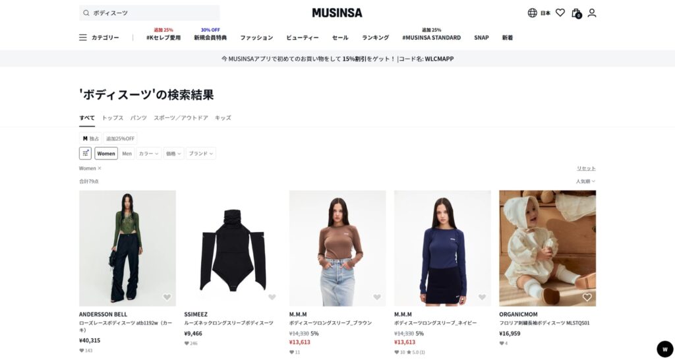675x360 pixels.
Task: Click the globe language/region icon
Action: click(x=533, y=13)
